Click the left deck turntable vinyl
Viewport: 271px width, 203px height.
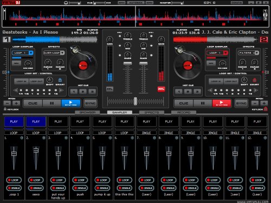click(83, 66)
